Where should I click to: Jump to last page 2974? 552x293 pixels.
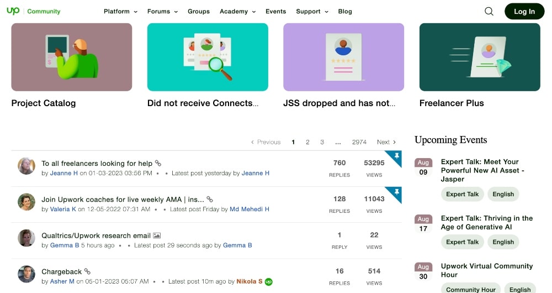[359, 142]
